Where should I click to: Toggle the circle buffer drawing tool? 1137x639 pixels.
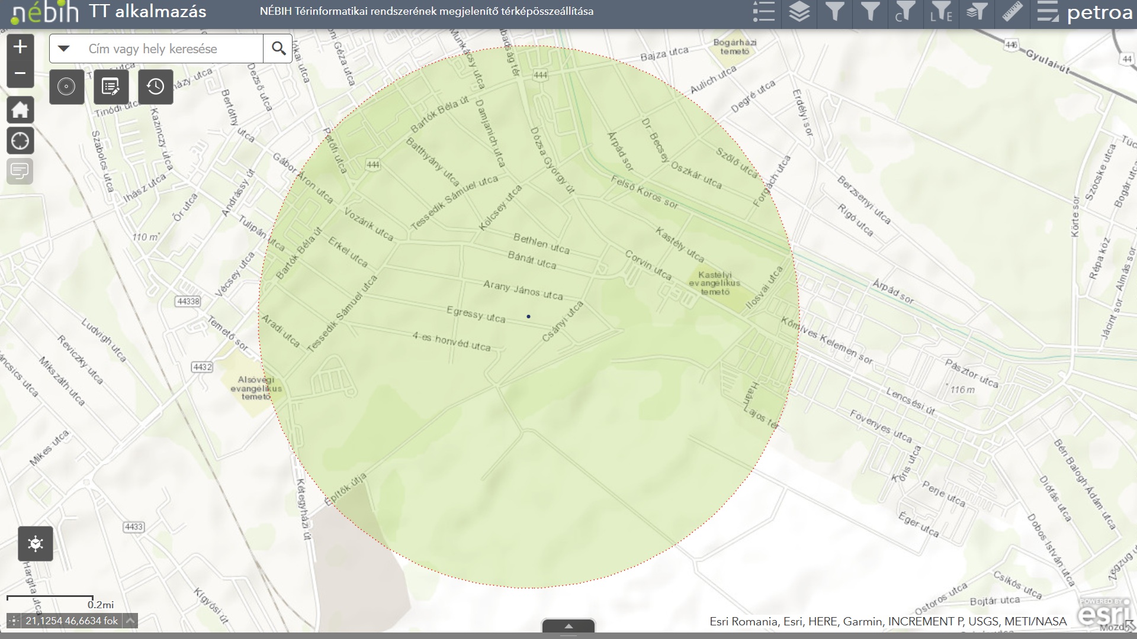66,87
